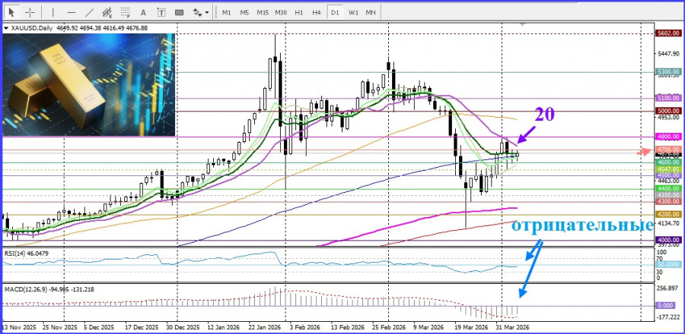The width and height of the screenshot is (685, 334).
Task: Pick the Horizontal Line drawing tool
Action: pyautogui.click(x=72, y=12)
